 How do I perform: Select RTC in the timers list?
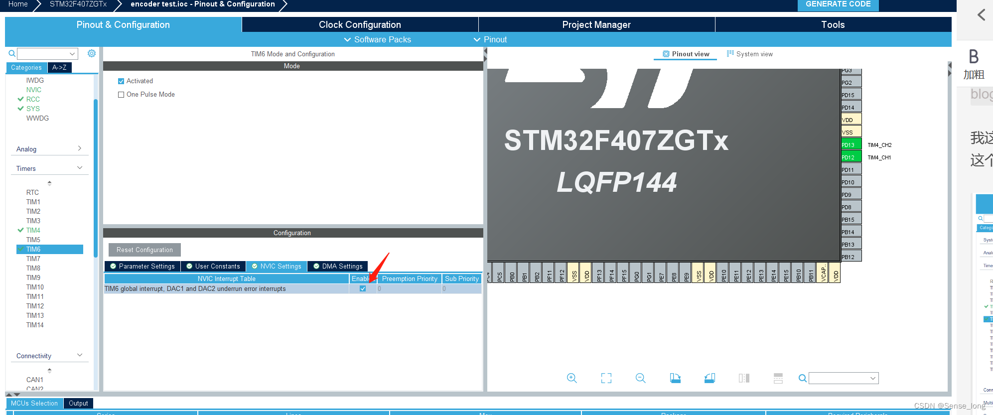[32, 192]
